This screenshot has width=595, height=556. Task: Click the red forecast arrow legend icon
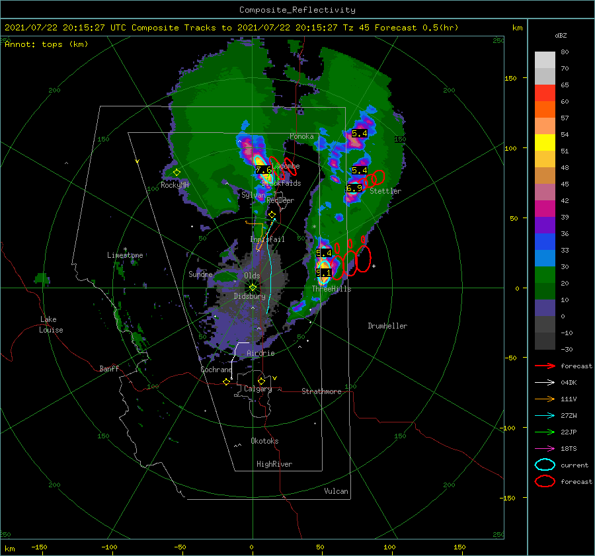545,366
